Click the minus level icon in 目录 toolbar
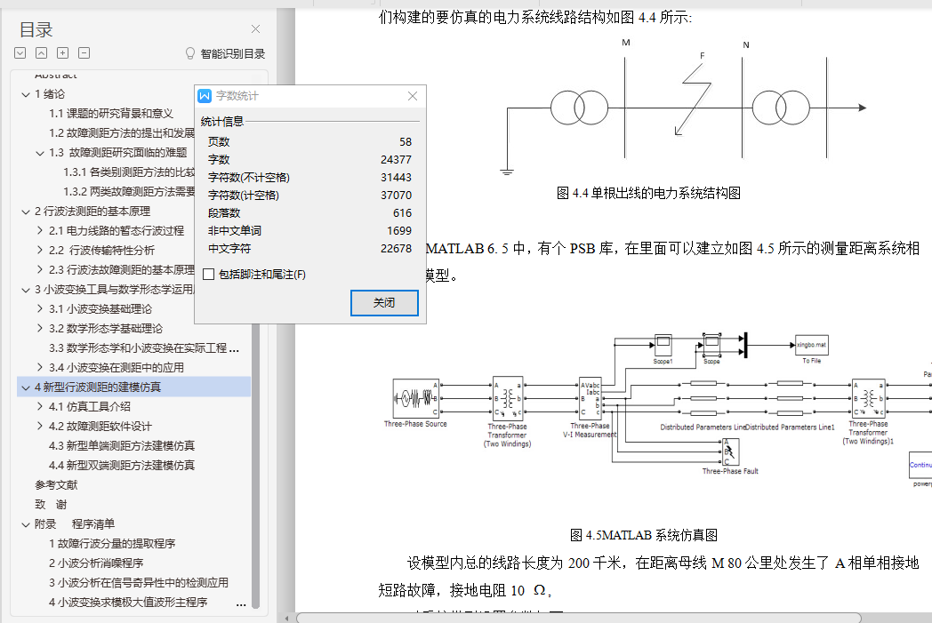The height and width of the screenshot is (623, 932). [84, 52]
